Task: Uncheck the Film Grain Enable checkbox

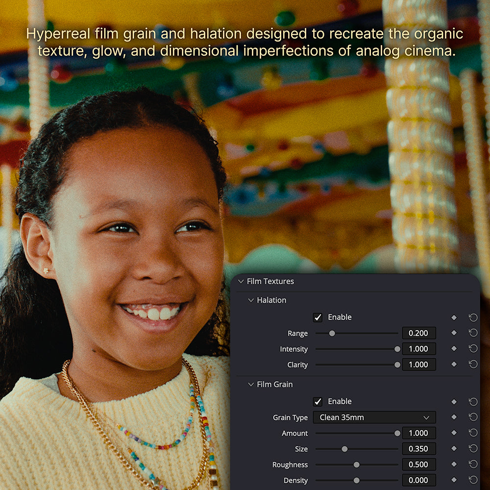Action: click(318, 402)
